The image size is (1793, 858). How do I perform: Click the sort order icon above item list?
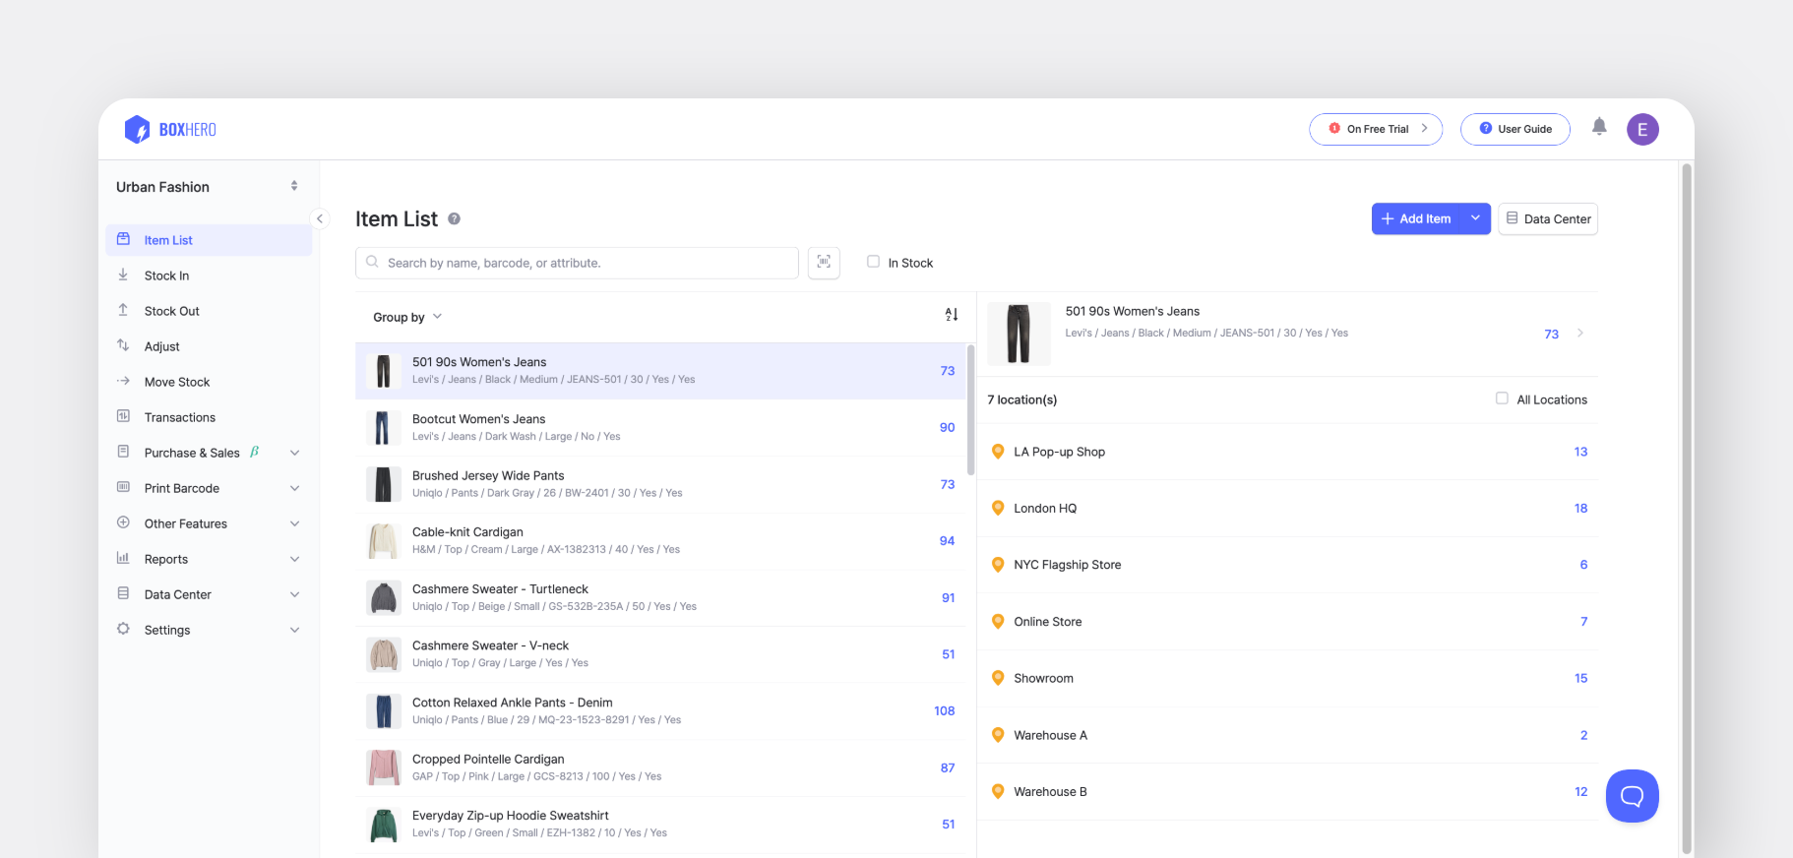pyautogui.click(x=952, y=315)
